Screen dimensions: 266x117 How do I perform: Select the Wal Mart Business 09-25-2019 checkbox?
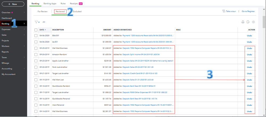(x=36, y=48)
